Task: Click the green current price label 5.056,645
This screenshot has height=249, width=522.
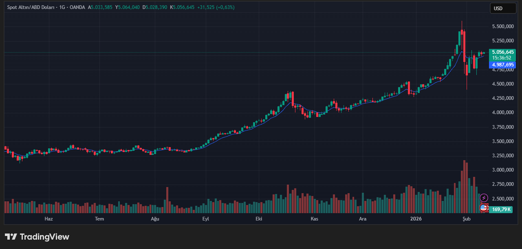Action: coord(502,52)
